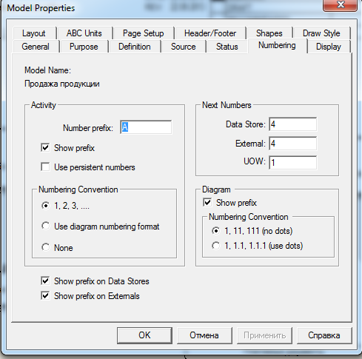Viewport: 362px width, 359px height.
Task: Switch to Header/Footer tab
Action: pyautogui.click(x=210, y=33)
